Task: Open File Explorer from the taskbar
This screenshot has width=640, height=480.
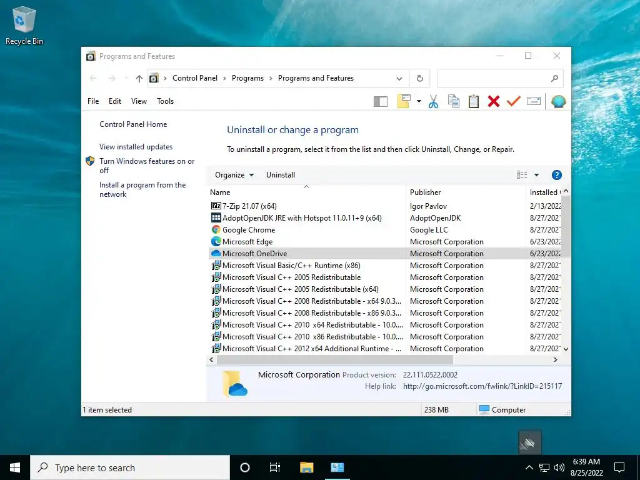Action: coord(306,467)
